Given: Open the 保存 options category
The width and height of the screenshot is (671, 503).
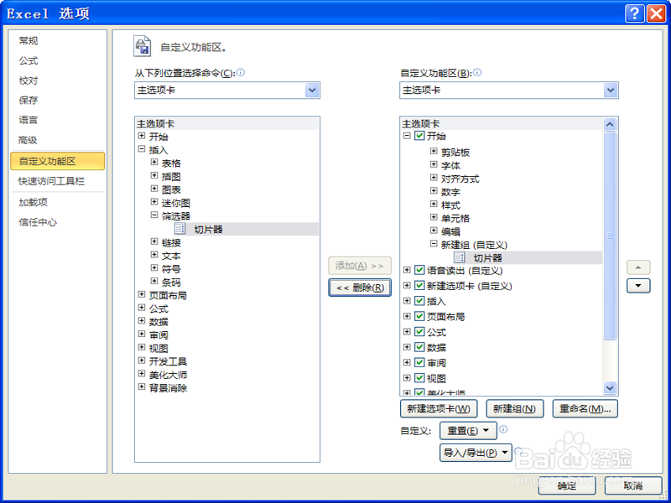Looking at the screenshot, I should [x=29, y=100].
